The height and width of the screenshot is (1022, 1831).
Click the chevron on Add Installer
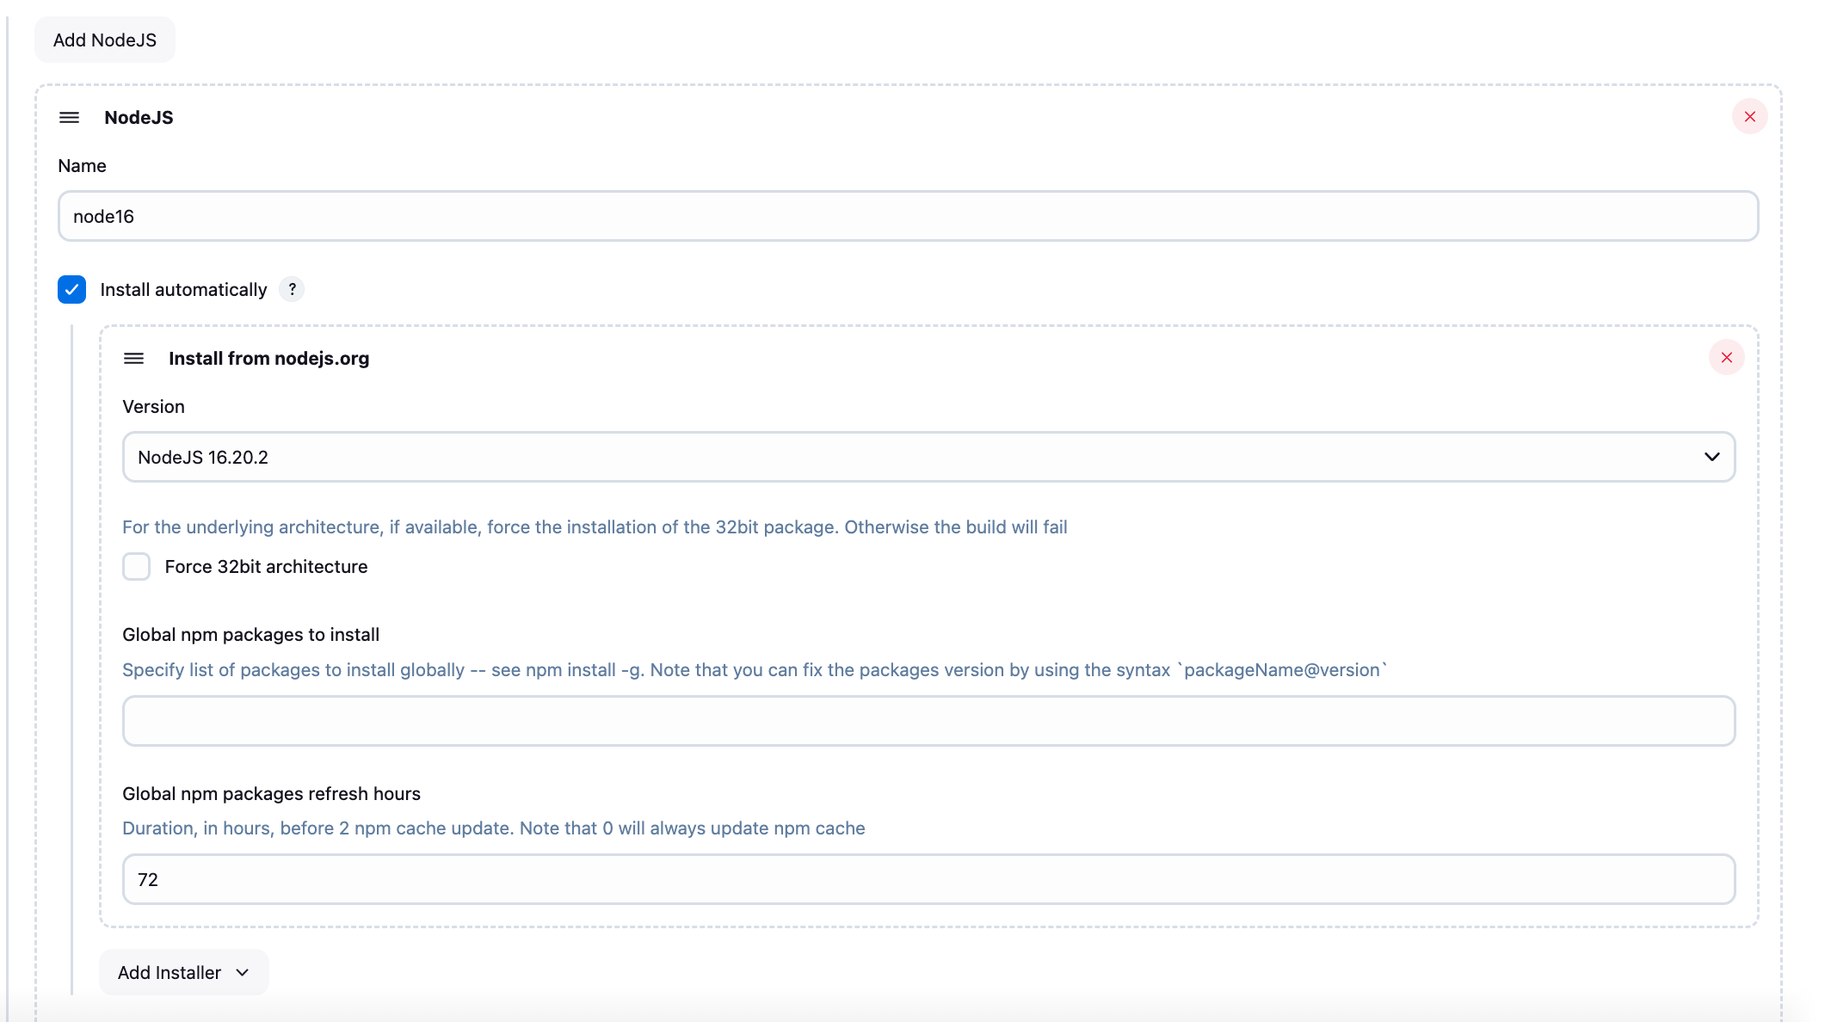click(243, 972)
